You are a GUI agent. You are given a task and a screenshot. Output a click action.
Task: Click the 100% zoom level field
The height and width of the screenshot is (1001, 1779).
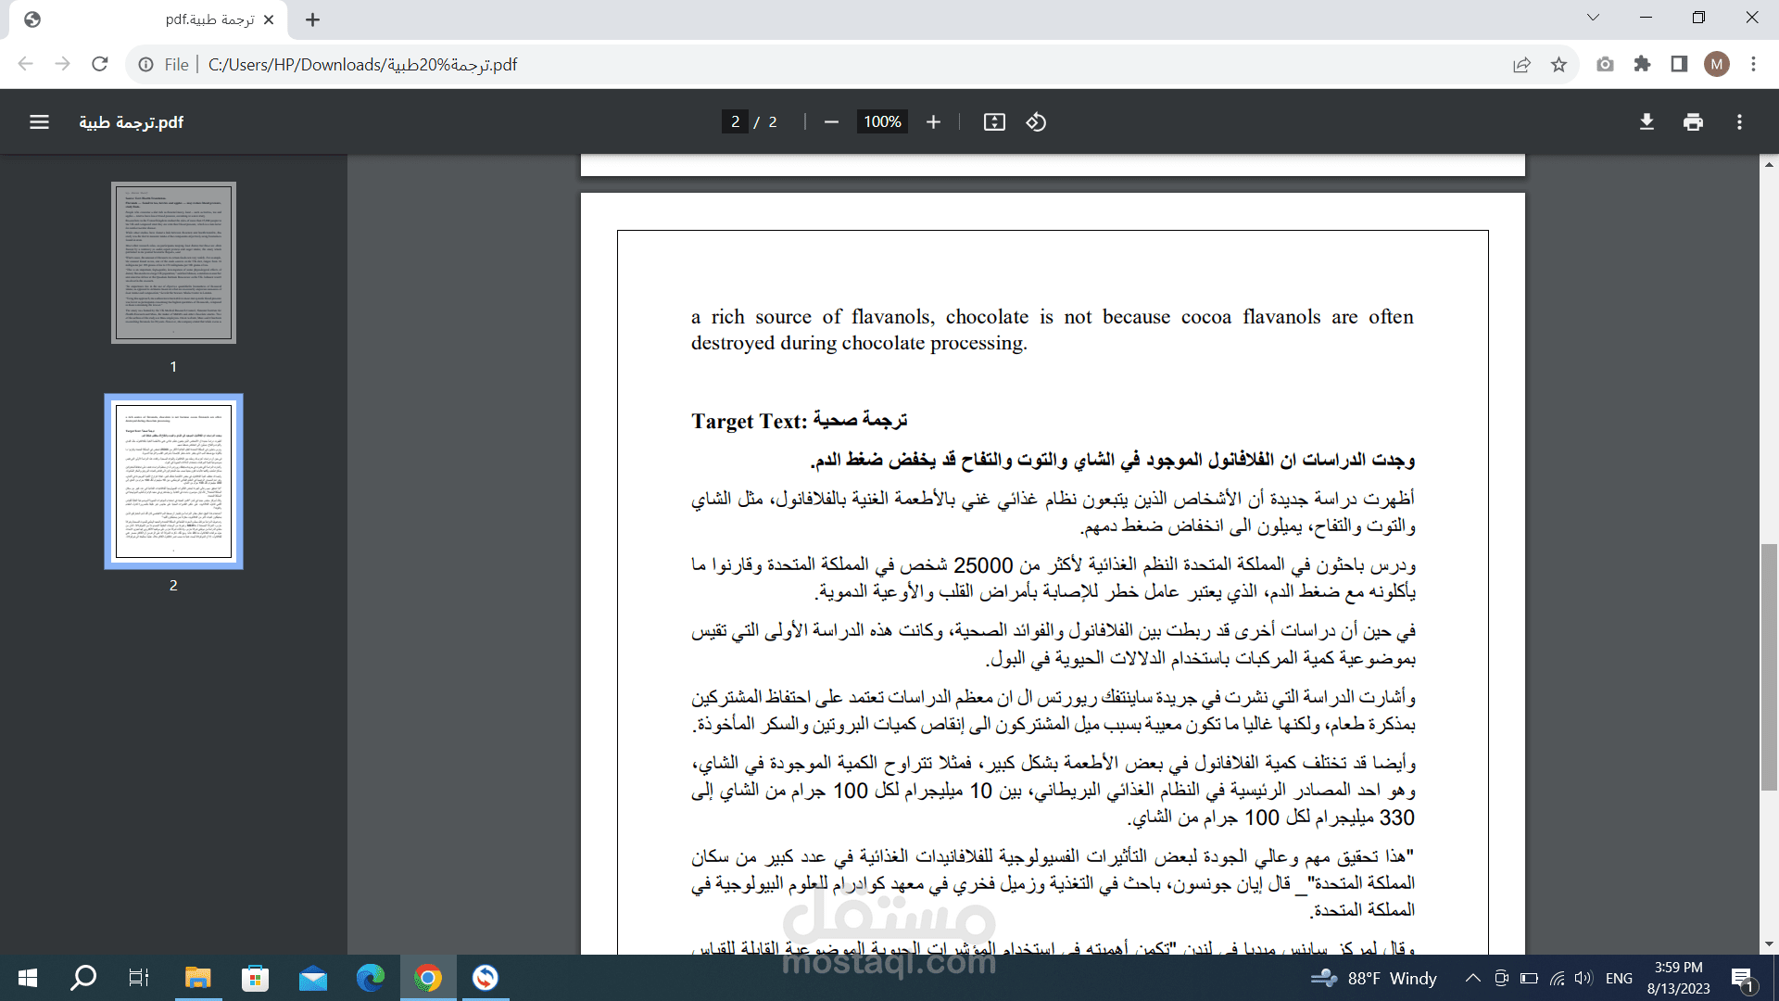[x=882, y=122]
